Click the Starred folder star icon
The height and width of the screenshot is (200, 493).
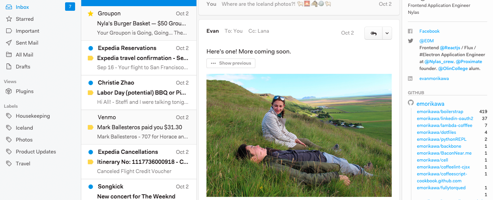pos(9,19)
